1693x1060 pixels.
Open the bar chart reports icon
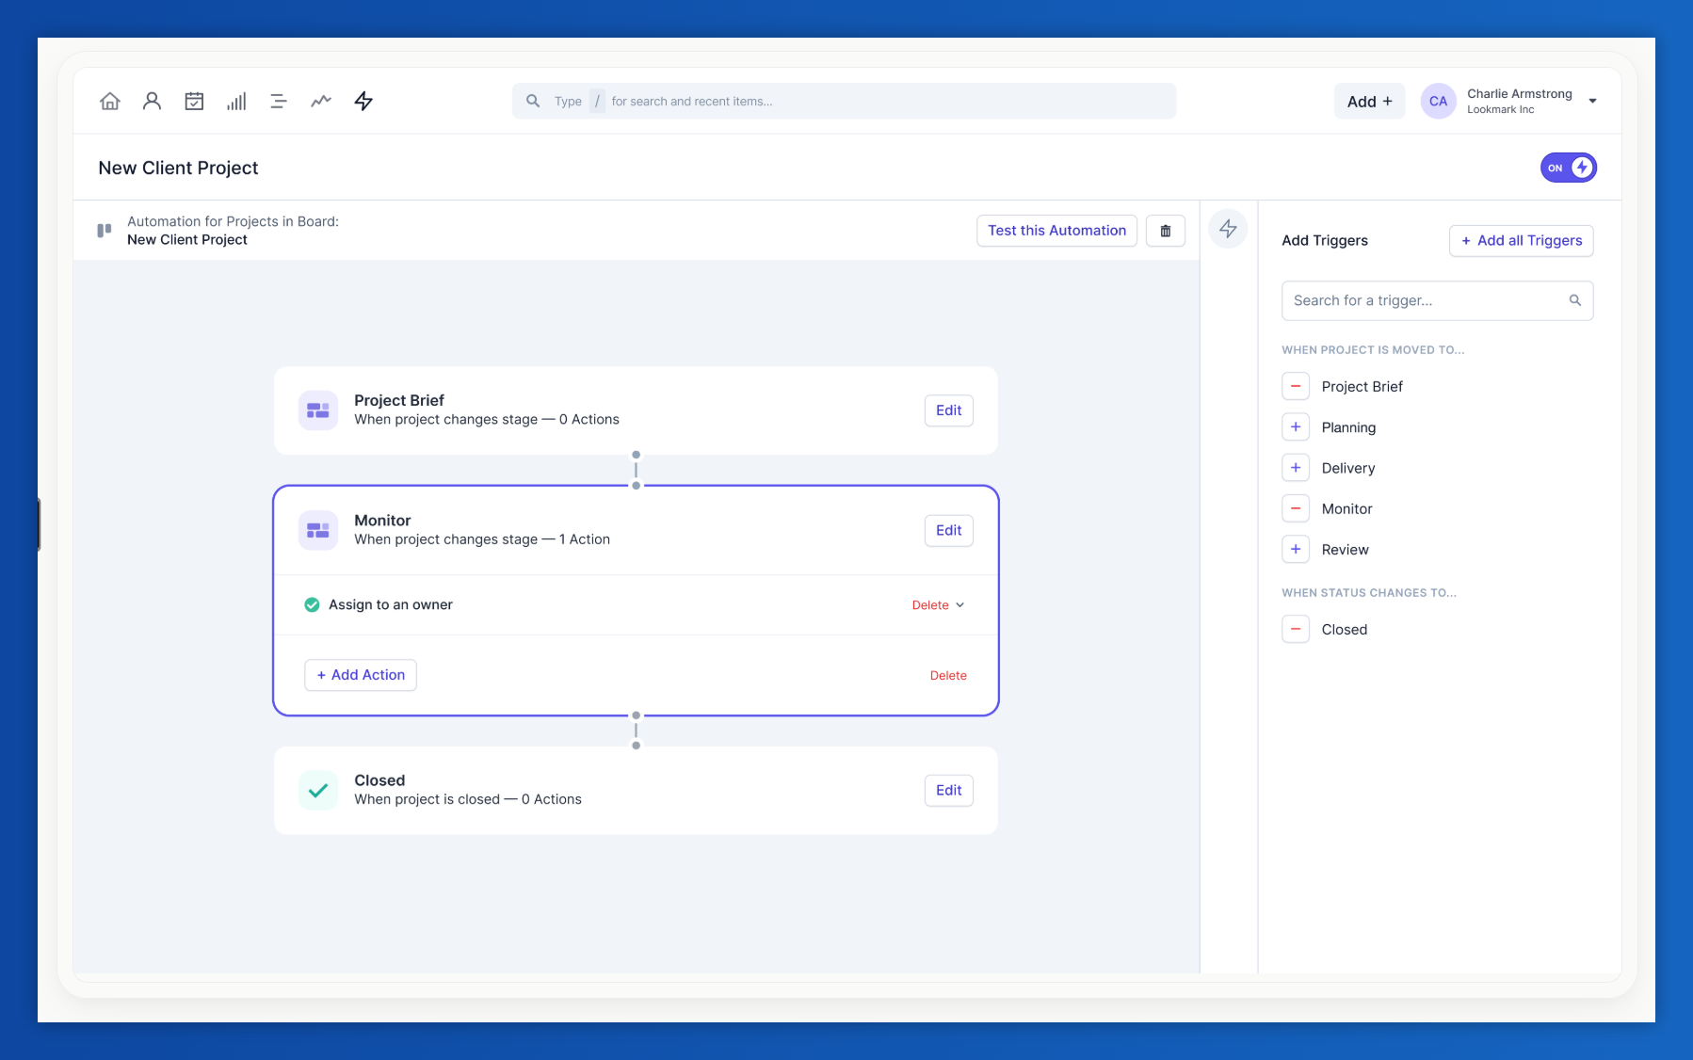click(x=236, y=101)
